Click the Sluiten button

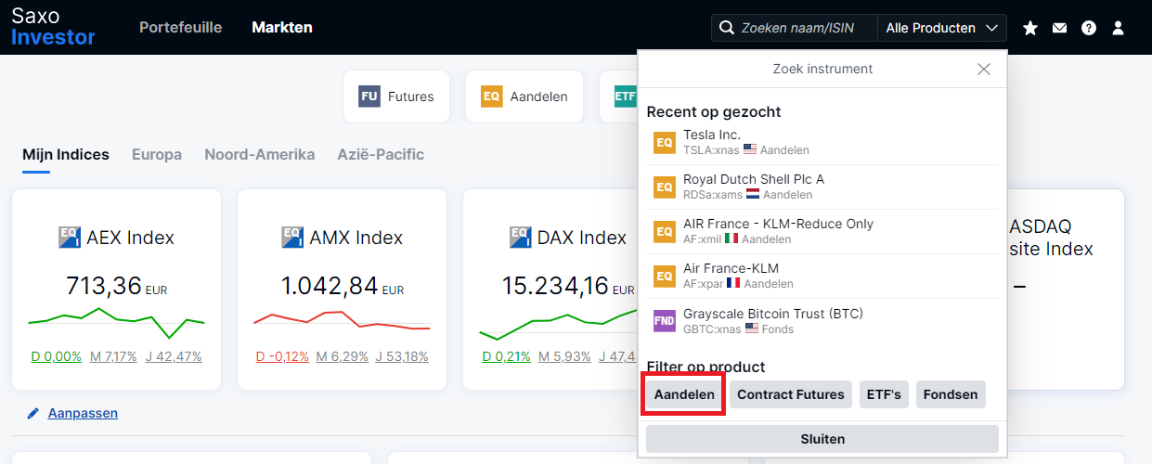(822, 439)
